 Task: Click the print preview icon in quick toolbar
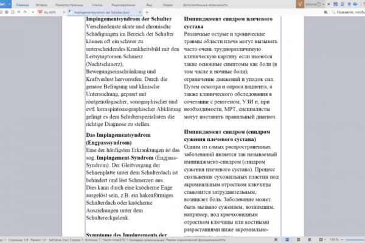point(13,12)
